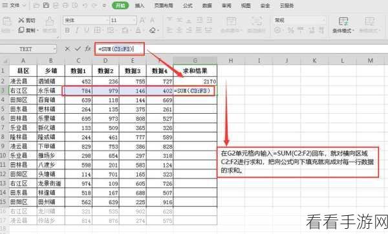388x234 pixels.
Task: Switch to the 开始 (Home) tab
Action: [x=120, y=5]
